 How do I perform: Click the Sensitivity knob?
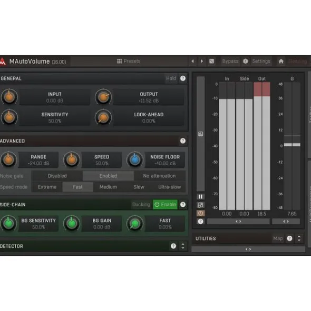click(x=9, y=117)
